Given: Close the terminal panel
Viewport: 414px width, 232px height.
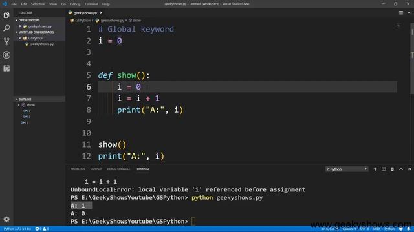Looking at the screenshot, I should (409, 169).
